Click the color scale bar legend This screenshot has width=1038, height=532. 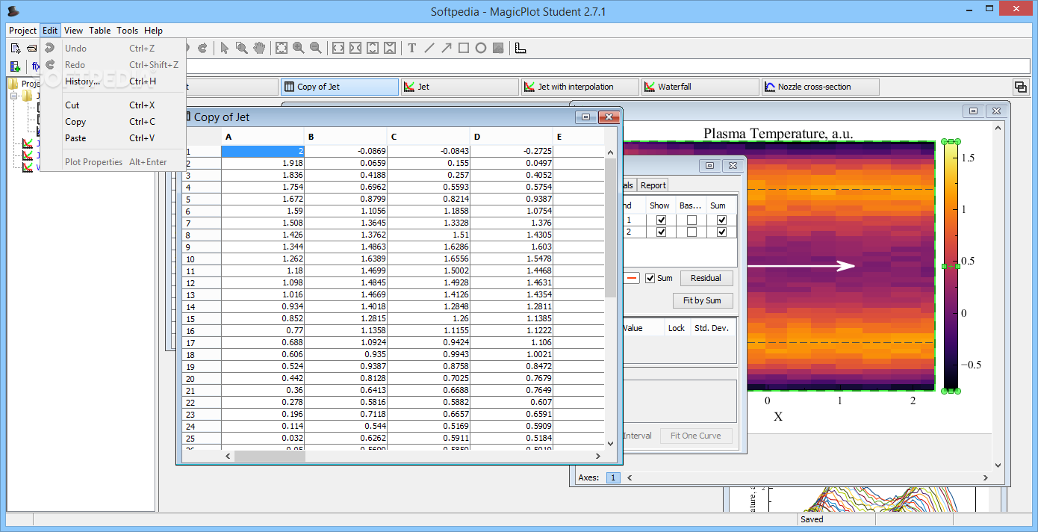[x=951, y=266]
